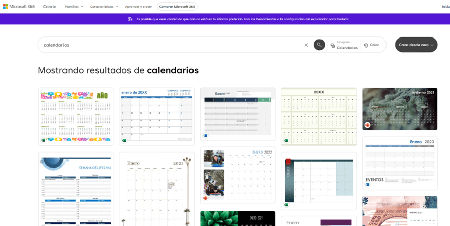
Task: Click PowerPoint icon on ENERO 2022 photo template
Action: coord(206,198)
